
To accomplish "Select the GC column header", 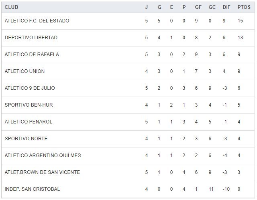I will pyautogui.click(x=212, y=7).
